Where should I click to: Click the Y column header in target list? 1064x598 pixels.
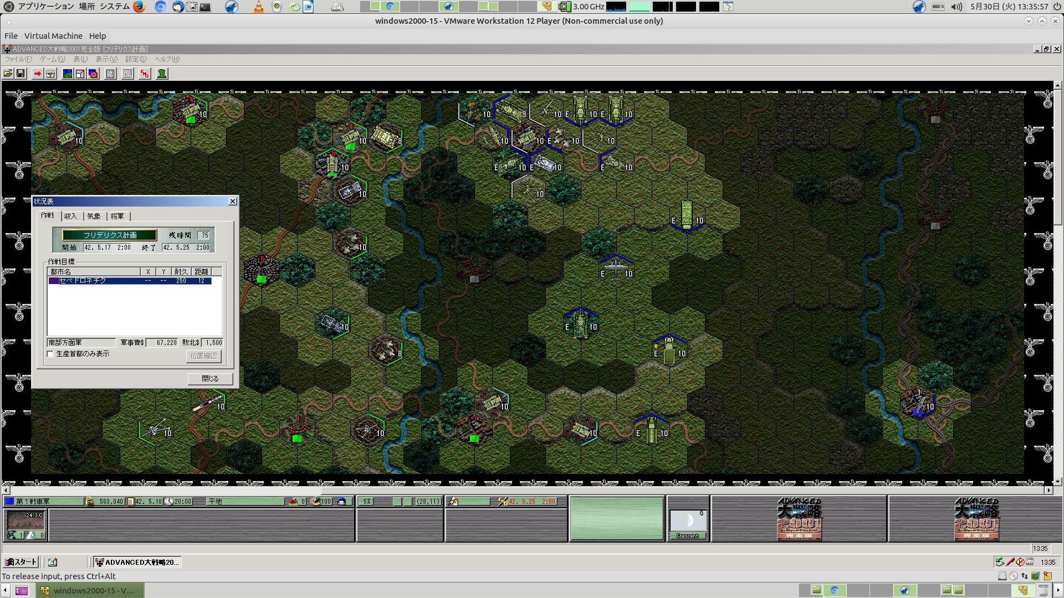point(163,272)
